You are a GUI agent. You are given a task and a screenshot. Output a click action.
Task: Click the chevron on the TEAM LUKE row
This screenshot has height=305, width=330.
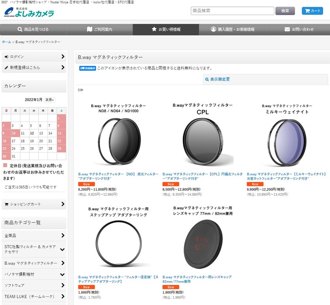[62, 296]
